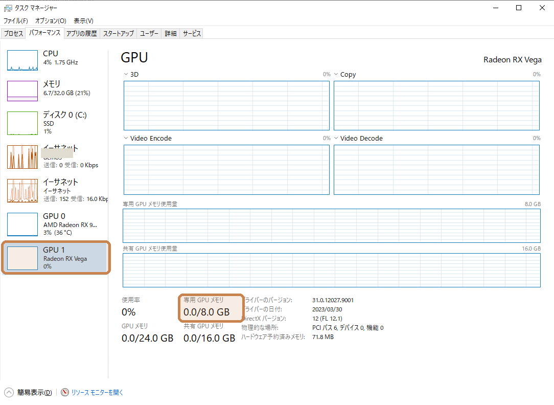Maximize the Task Manager window
Image resolution: width=554 pixels, height=405 pixels.
[x=519, y=8]
